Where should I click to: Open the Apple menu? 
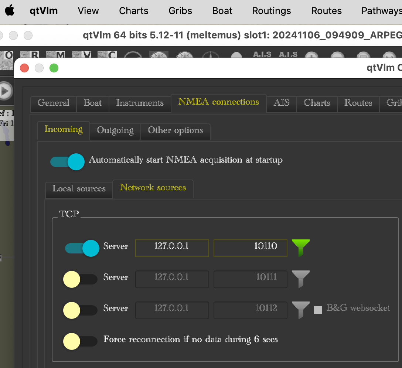(10, 11)
